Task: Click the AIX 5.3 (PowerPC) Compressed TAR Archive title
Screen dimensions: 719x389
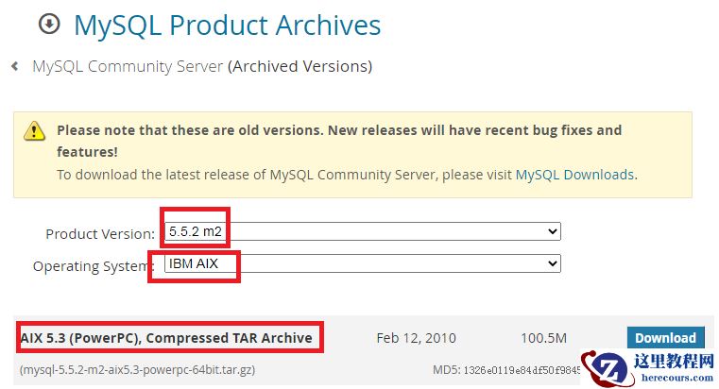Action: coord(166,338)
